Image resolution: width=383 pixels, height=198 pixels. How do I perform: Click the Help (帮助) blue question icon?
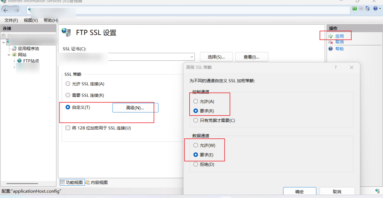click(331, 49)
